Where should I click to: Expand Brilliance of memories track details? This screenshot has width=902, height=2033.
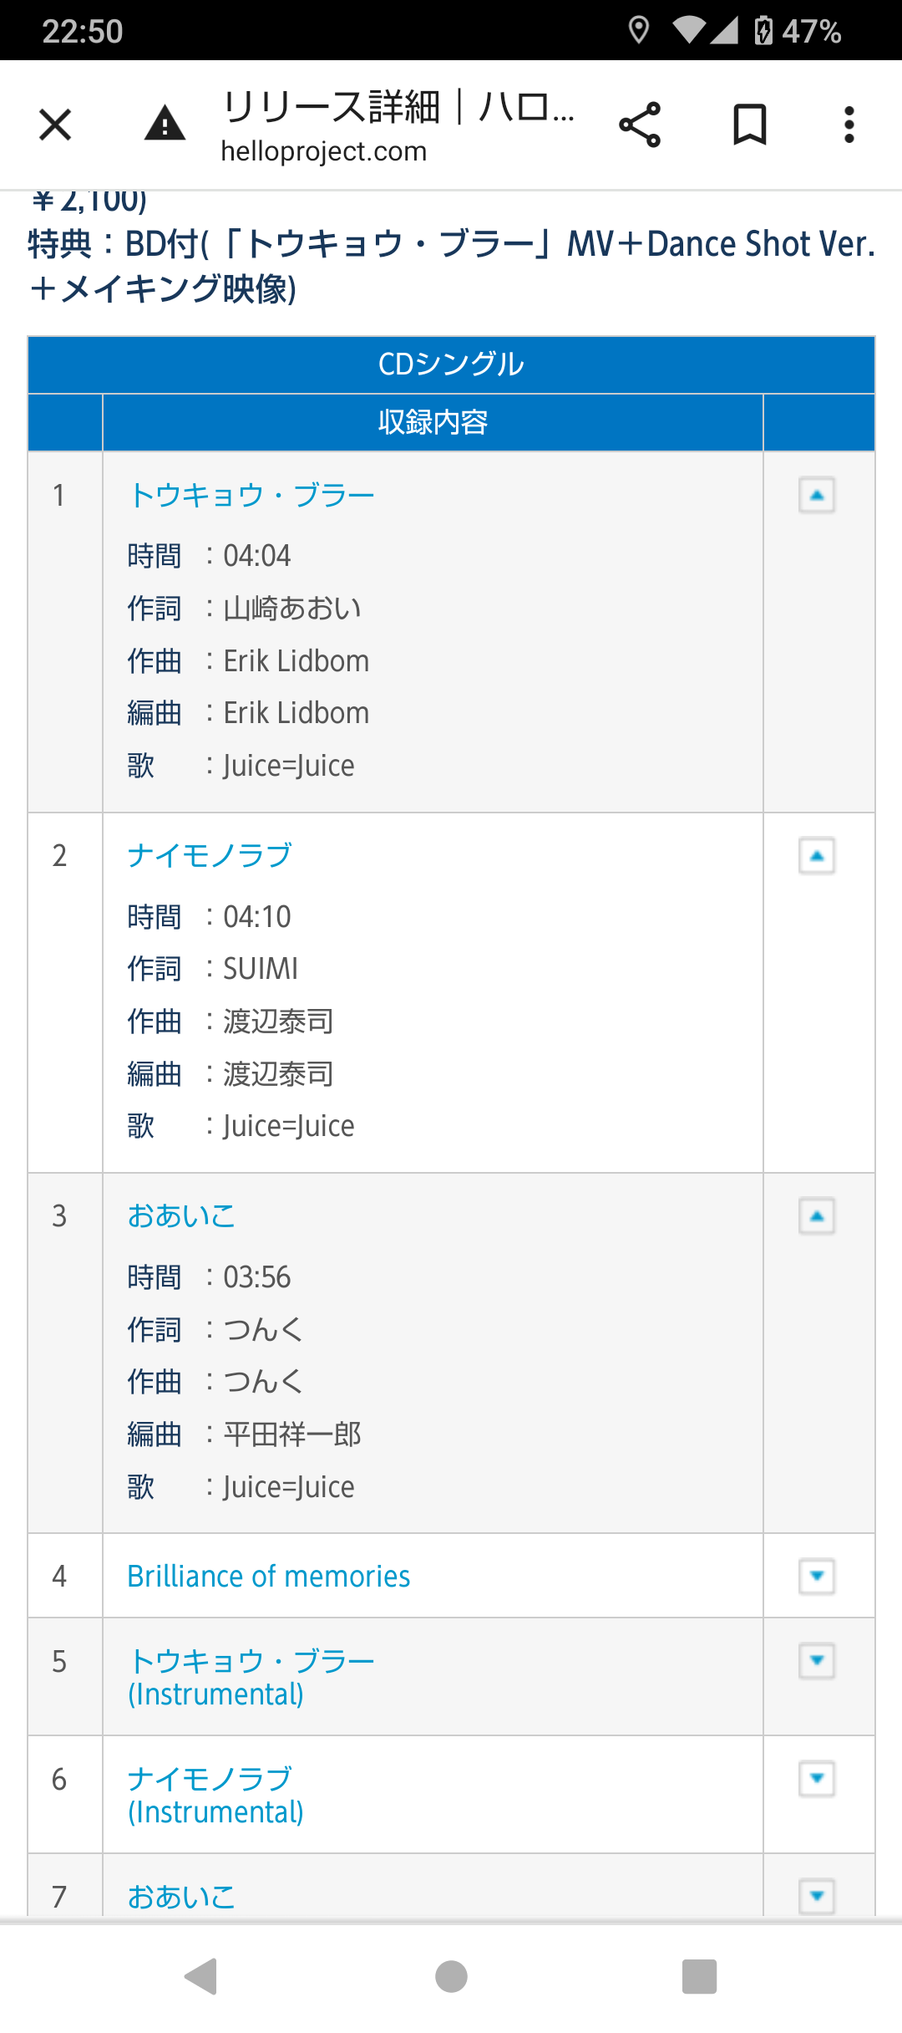(817, 1577)
